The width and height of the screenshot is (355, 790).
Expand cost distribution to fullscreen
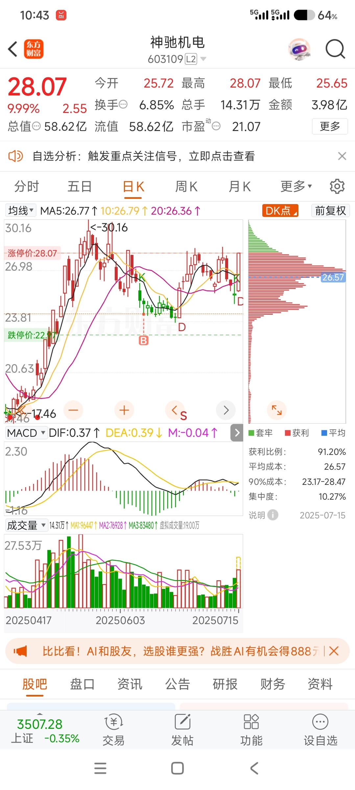point(277,410)
